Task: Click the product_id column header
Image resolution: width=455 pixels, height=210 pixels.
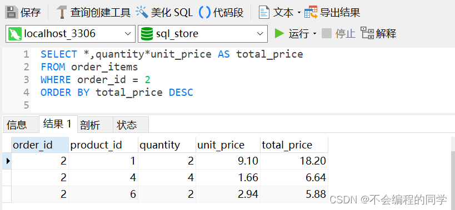Action: coord(103,145)
